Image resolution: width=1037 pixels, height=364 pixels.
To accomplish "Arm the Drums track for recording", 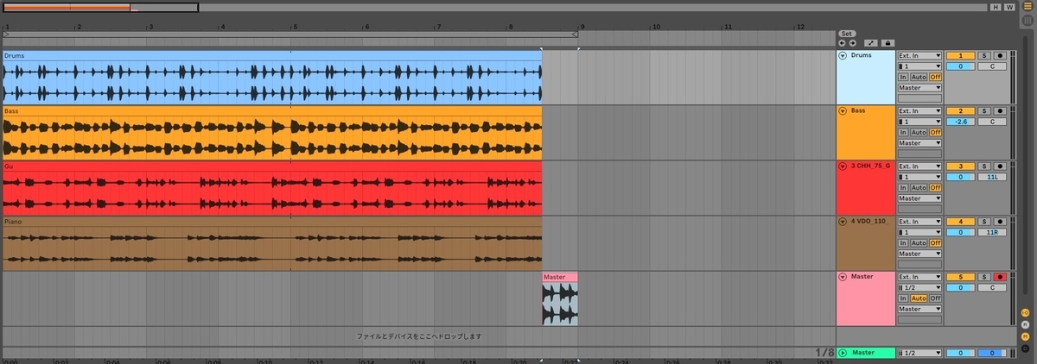I will 1000,55.
